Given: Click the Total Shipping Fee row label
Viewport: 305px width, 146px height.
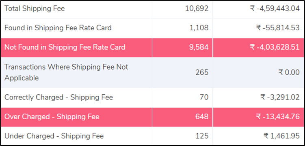Looking at the screenshot, I should [x=35, y=8].
